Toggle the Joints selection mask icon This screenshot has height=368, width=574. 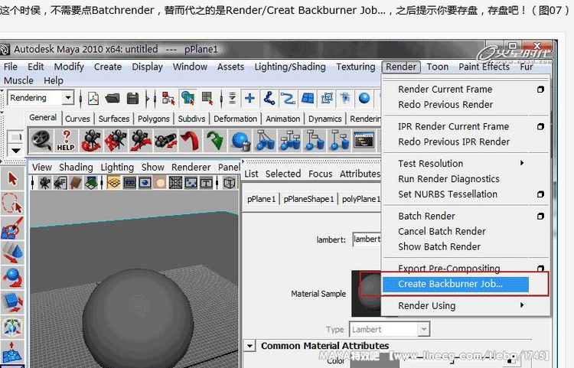point(269,98)
